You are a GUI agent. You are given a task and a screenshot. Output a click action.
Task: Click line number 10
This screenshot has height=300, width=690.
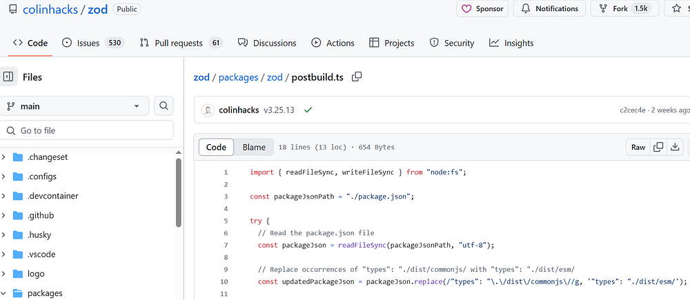224,281
